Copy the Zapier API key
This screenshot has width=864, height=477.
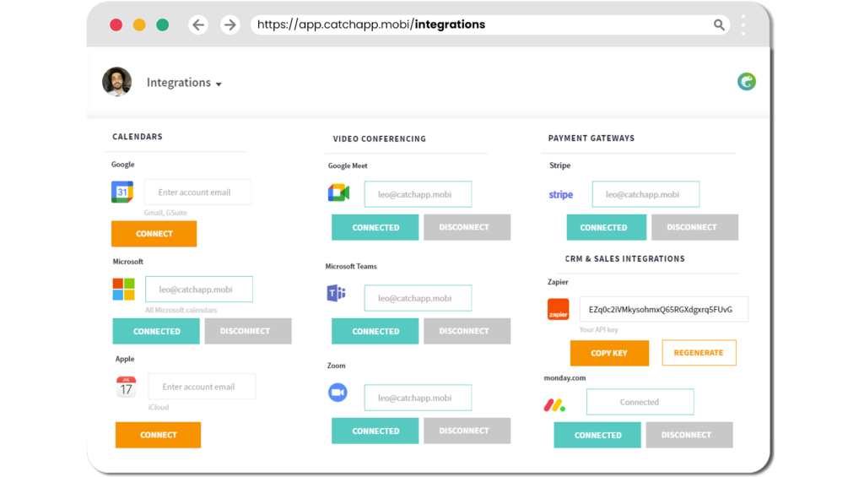coord(609,353)
